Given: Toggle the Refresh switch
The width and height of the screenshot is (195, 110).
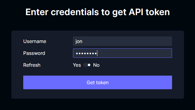Looking at the screenshot, I should coord(87,65).
